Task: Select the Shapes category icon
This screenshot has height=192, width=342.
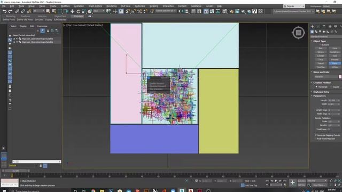Action: pyautogui.click(x=316, y=32)
